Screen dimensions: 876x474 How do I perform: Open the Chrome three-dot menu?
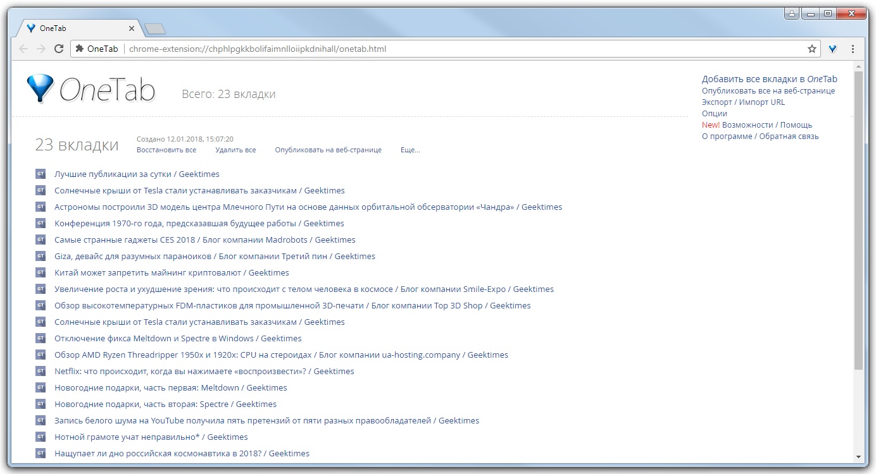853,49
